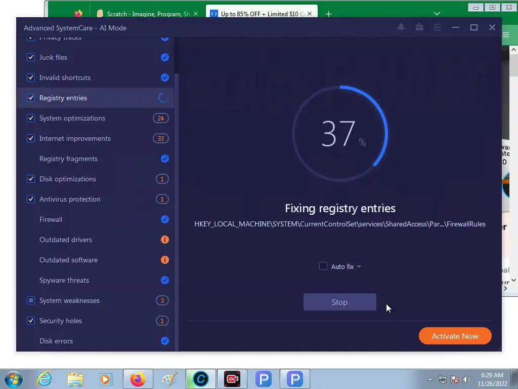This screenshot has width=518, height=389.
Task: Switch to Firefox from the taskbar
Action: tap(138, 379)
